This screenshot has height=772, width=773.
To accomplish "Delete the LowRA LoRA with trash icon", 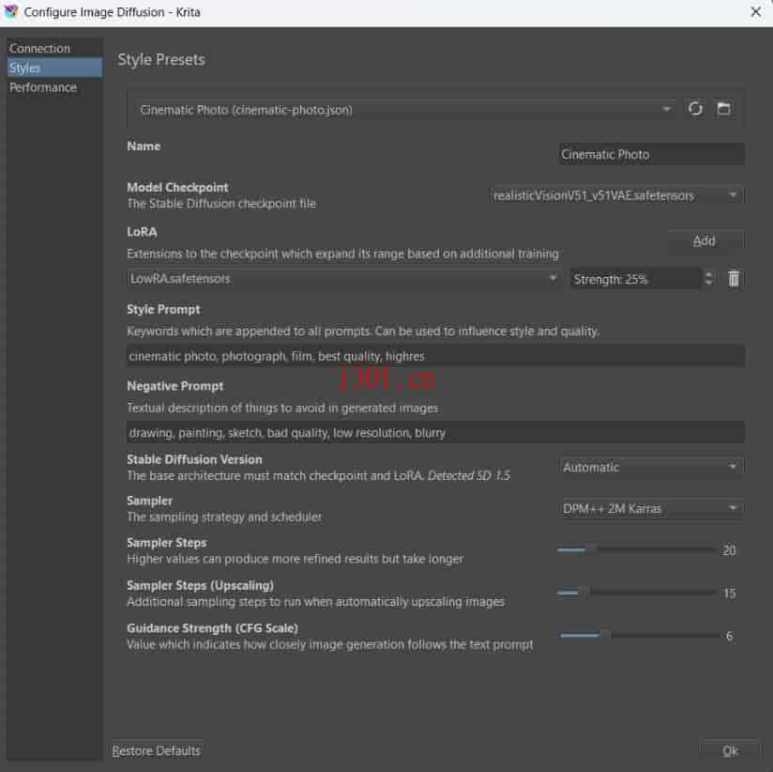I will tap(734, 279).
